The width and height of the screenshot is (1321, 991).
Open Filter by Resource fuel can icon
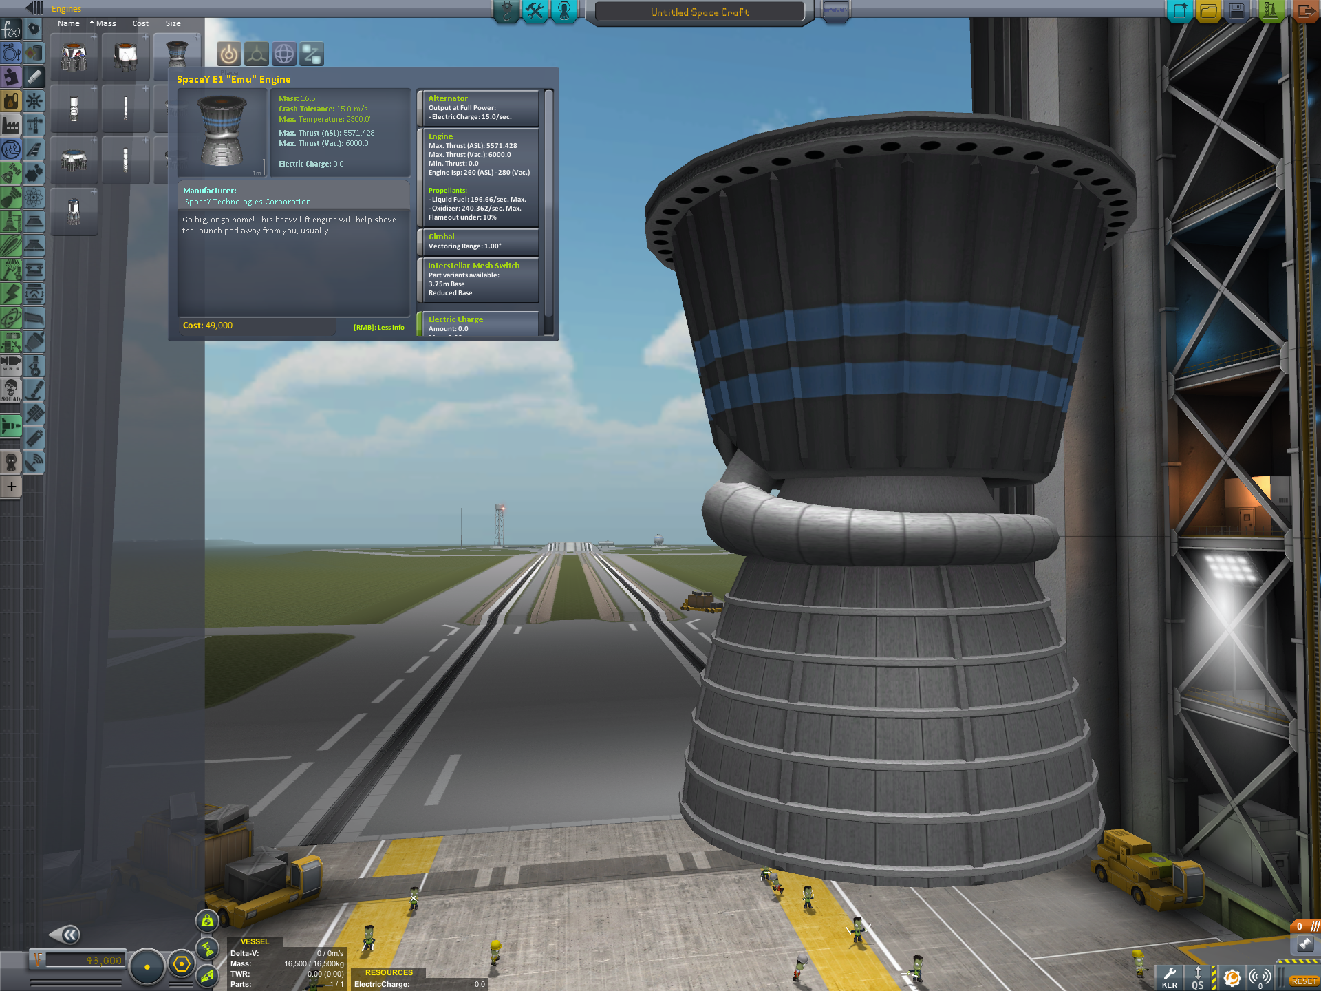pos(11,101)
